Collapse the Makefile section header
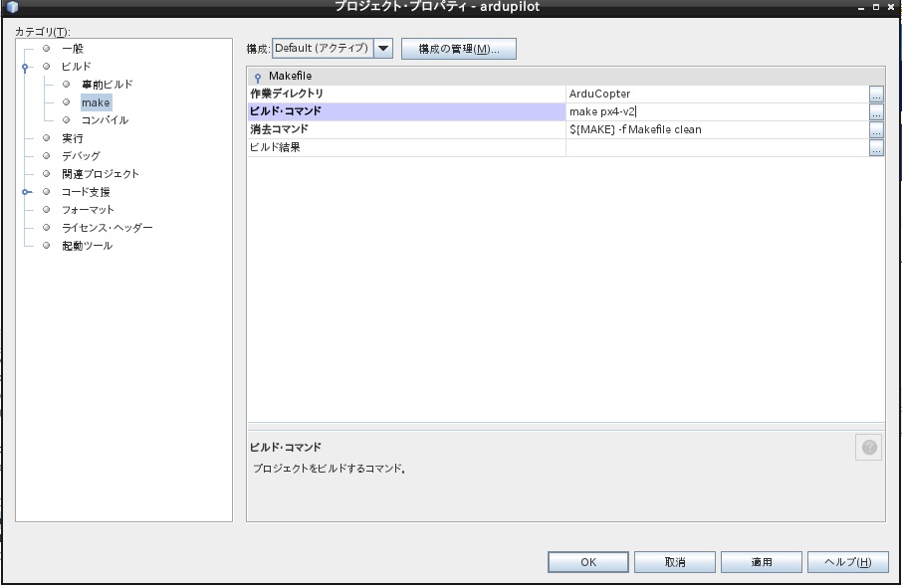Image resolution: width=902 pixels, height=585 pixels. click(258, 77)
